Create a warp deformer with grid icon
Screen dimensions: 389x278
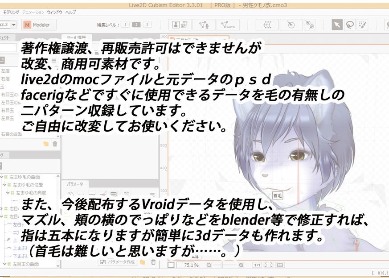pyautogui.click(x=267, y=25)
